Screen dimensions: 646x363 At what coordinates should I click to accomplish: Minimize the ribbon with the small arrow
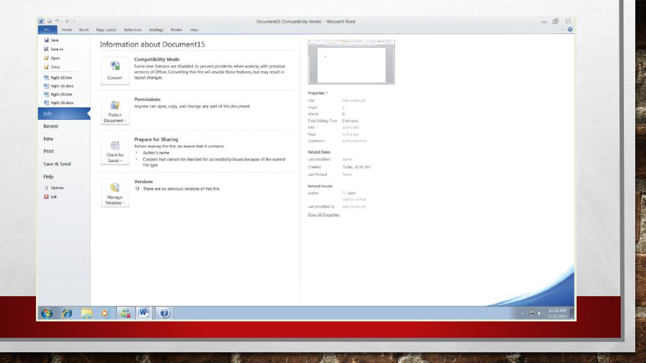coord(563,30)
